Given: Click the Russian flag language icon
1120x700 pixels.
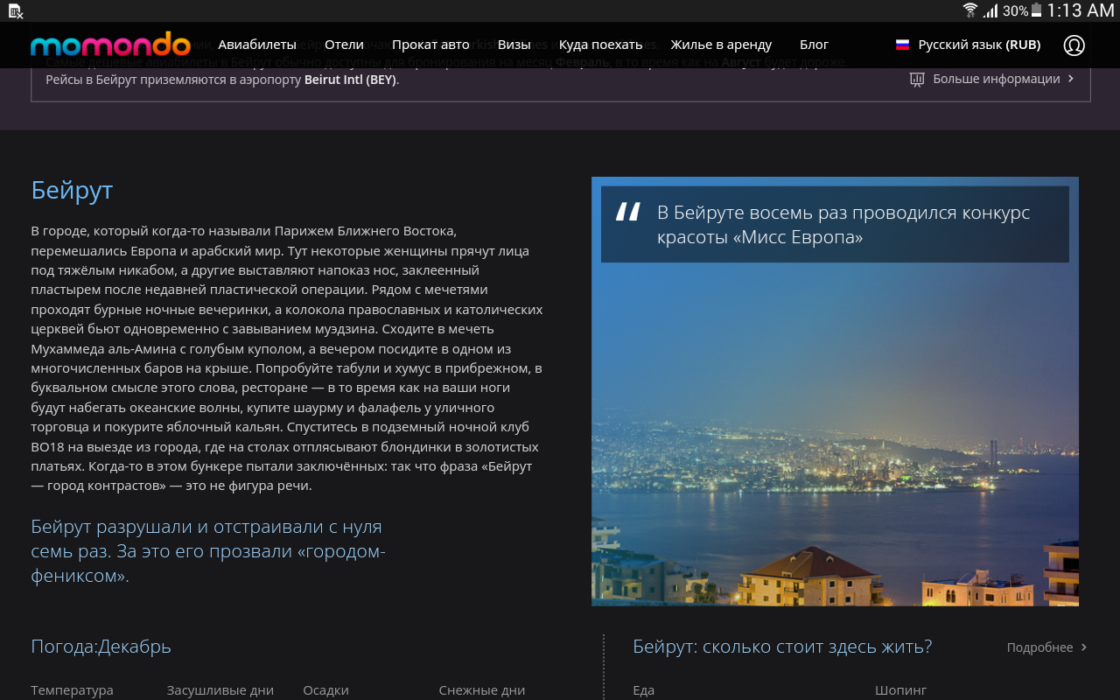Looking at the screenshot, I should click(x=902, y=45).
